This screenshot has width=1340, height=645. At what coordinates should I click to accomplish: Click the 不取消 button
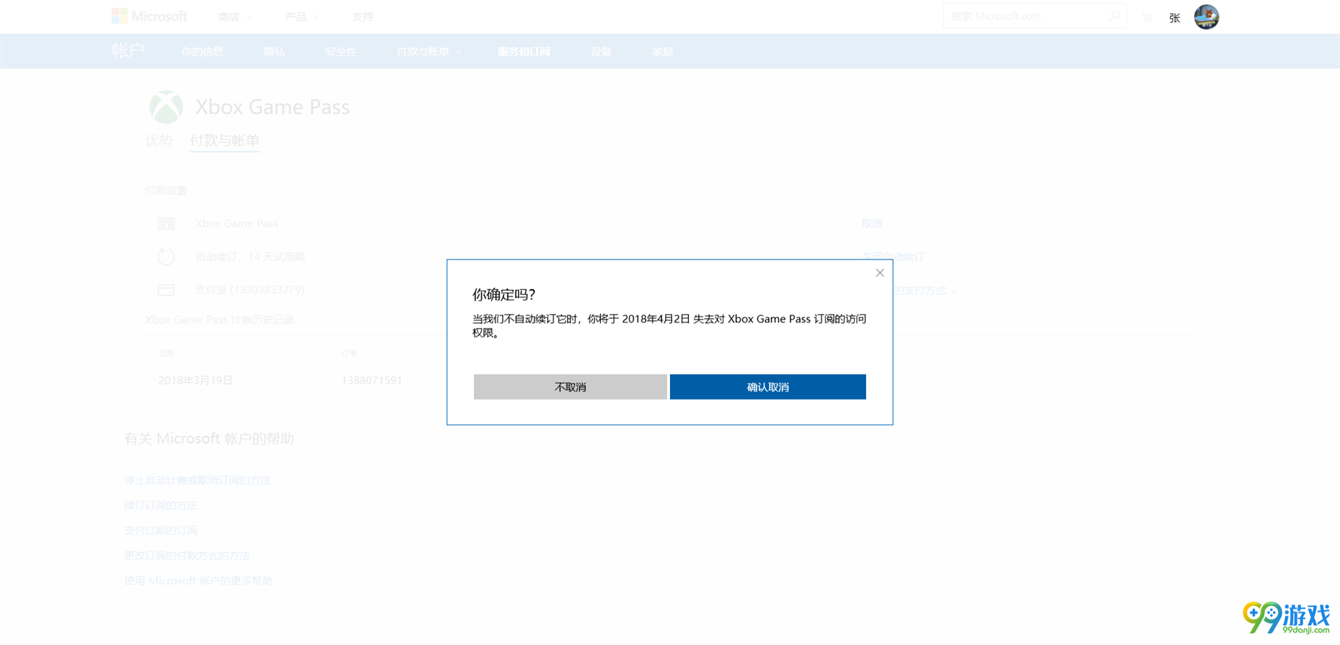point(570,387)
